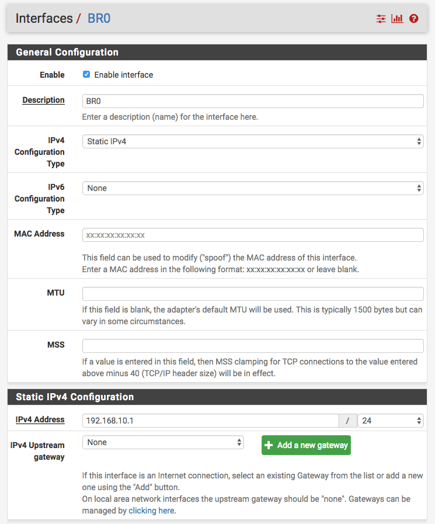The width and height of the screenshot is (435, 524).
Task: Open the IPv4 Upstream gateway dropdown
Action: [x=163, y=442]
